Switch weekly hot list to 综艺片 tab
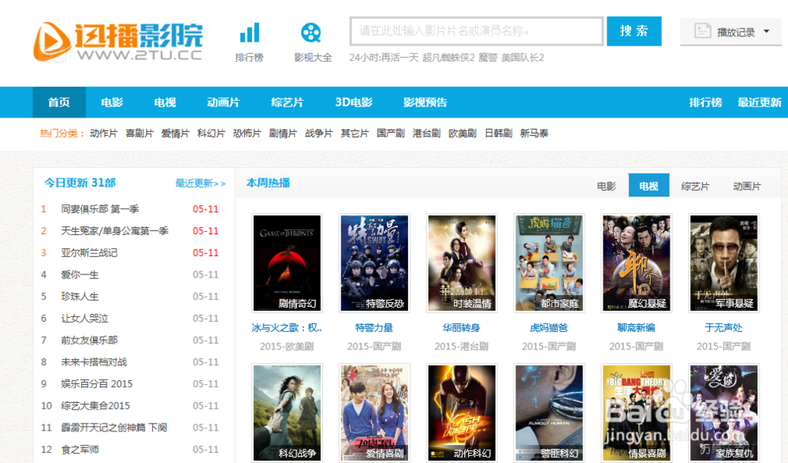Screen dimensions: 788x463 pos(695,186)
